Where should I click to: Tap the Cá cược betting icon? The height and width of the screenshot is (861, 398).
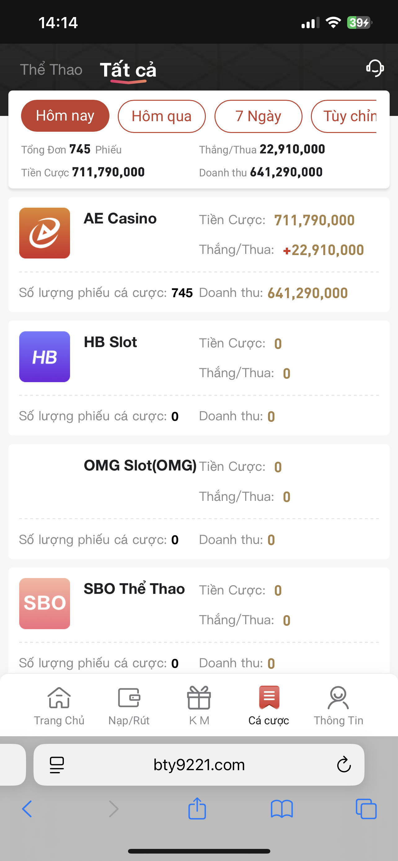[x=269, y=698]
